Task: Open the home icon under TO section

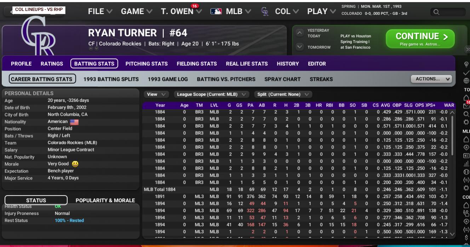Action: pos(466,98)
